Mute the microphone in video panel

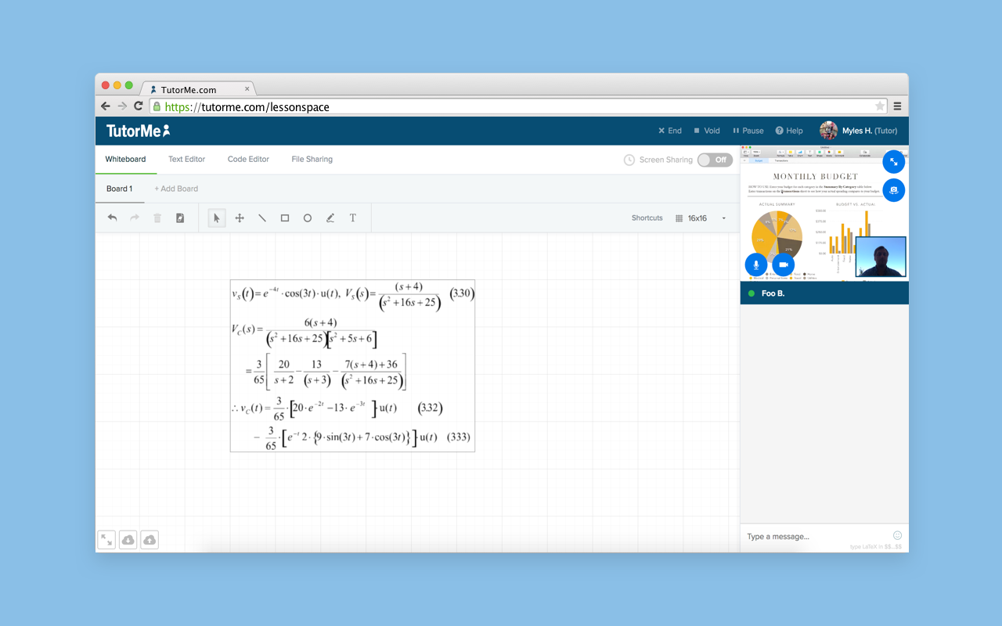coord(755,264)
